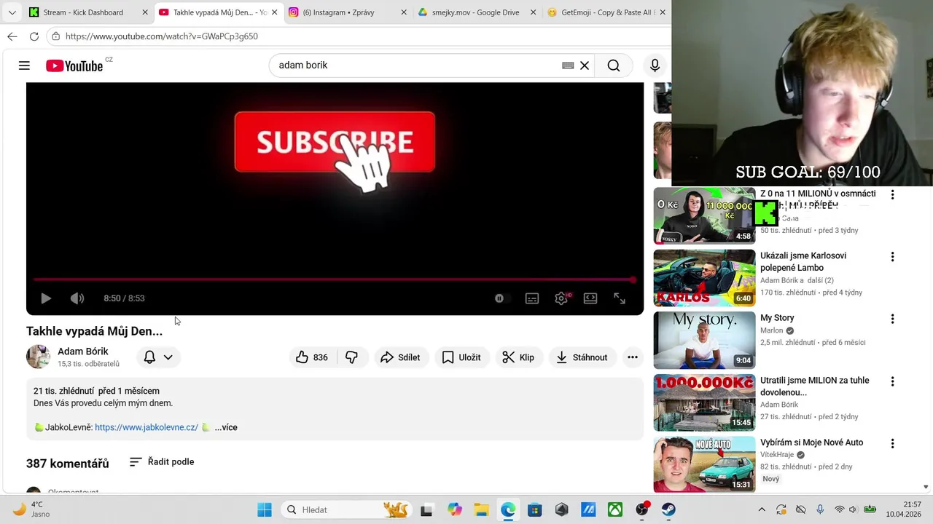Switch to GetEmoji tab
Image resolution: width=933 pixels, height=524 pixels.
coord(606,12)
